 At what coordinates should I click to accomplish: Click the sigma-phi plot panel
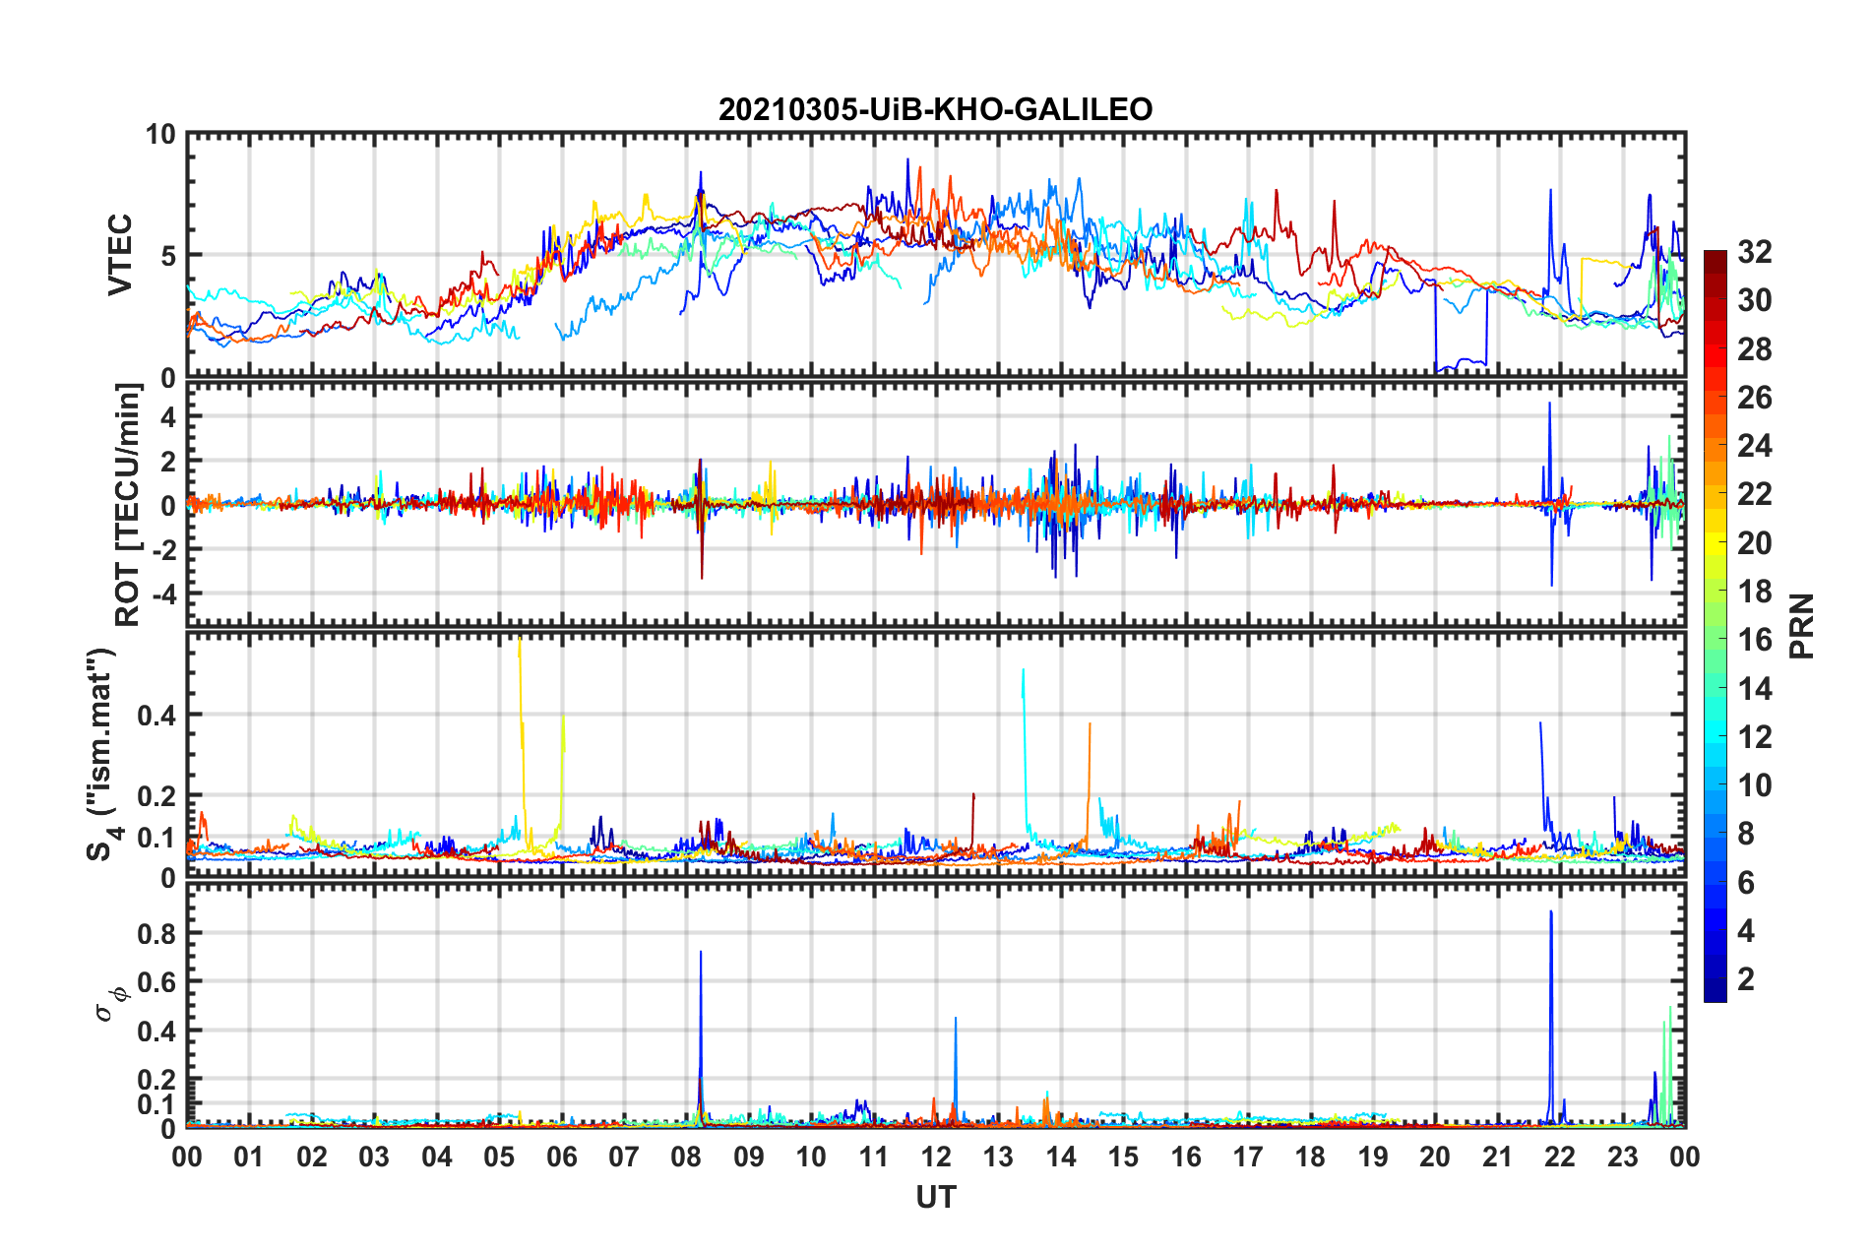click(936, 1005)
